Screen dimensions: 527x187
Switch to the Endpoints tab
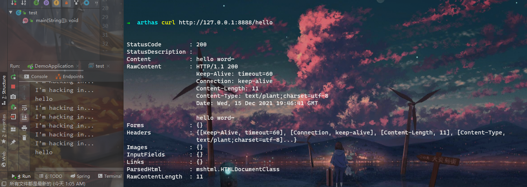70,76
